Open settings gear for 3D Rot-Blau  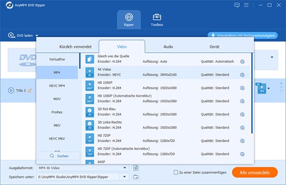(242, 115)
